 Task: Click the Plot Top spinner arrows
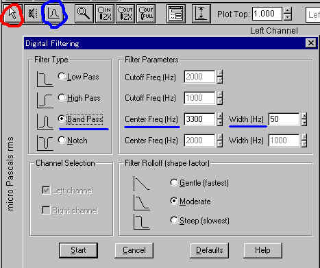288,14
